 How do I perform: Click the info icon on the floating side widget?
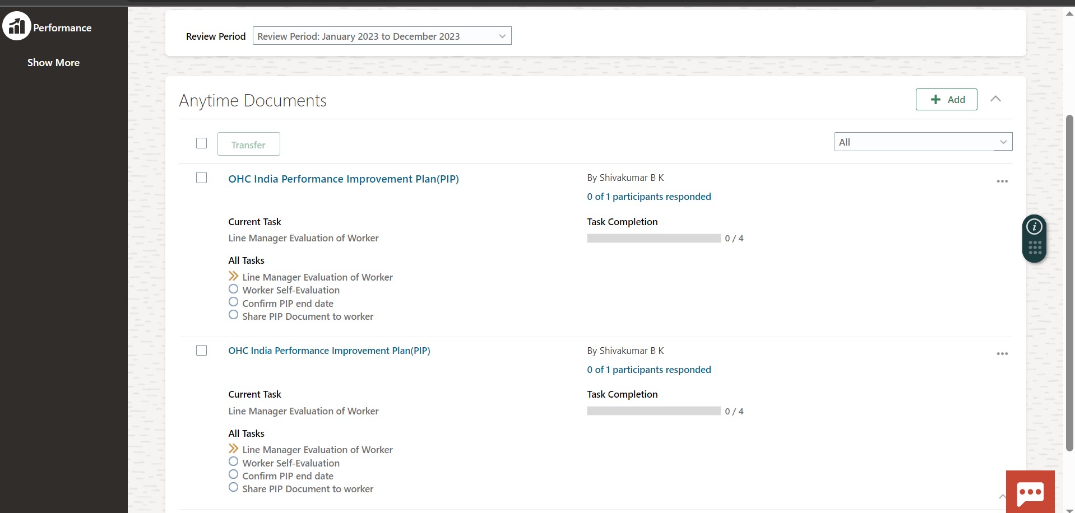click(x=1034, y=226)
